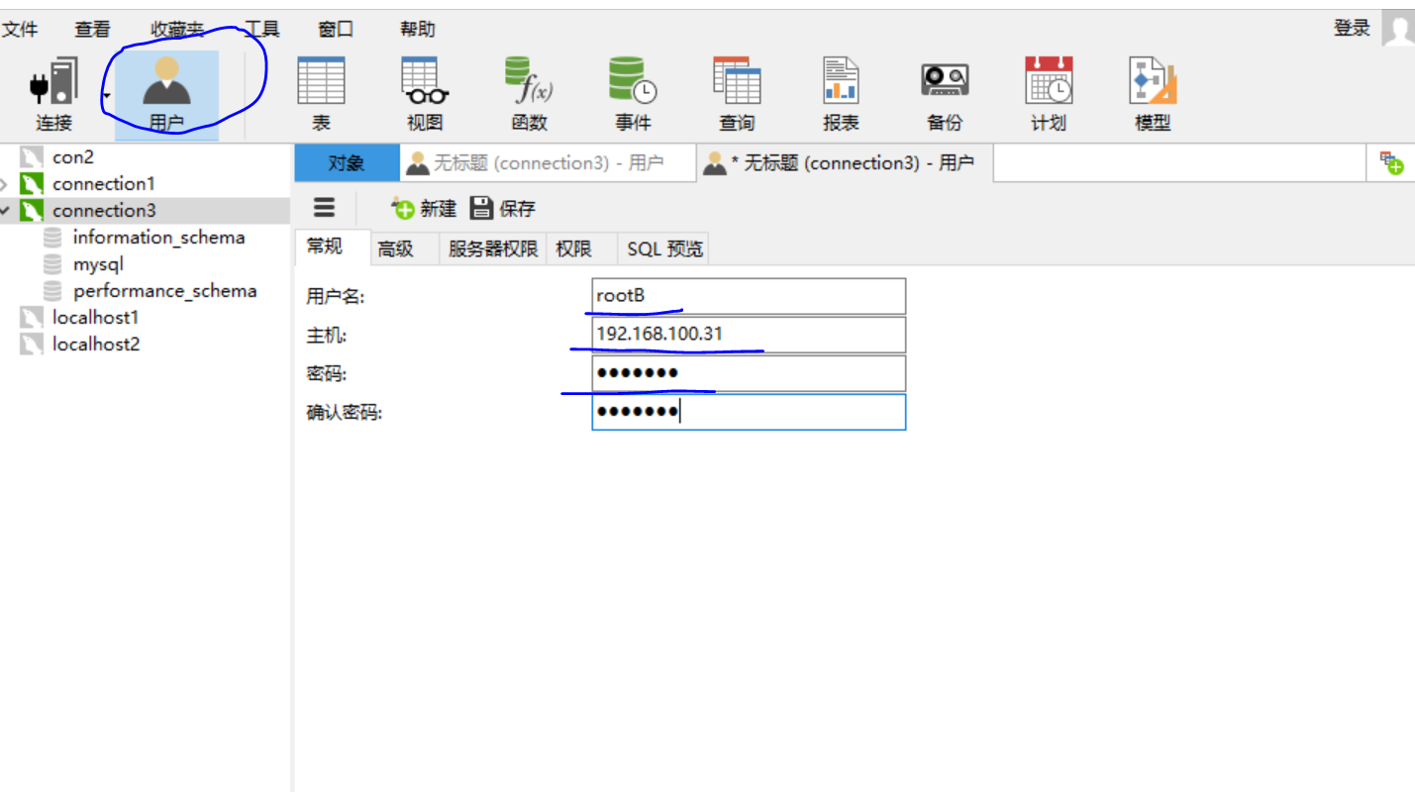Click the 新建 new user button
1415x792 pixels.
424,208
